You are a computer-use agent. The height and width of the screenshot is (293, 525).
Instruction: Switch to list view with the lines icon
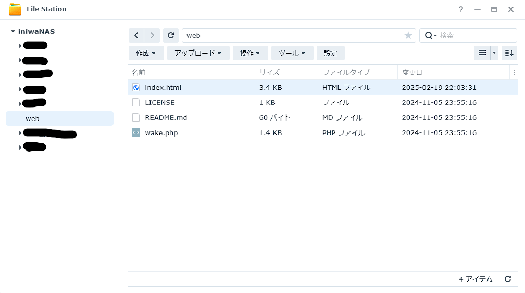tap(482, 53)
